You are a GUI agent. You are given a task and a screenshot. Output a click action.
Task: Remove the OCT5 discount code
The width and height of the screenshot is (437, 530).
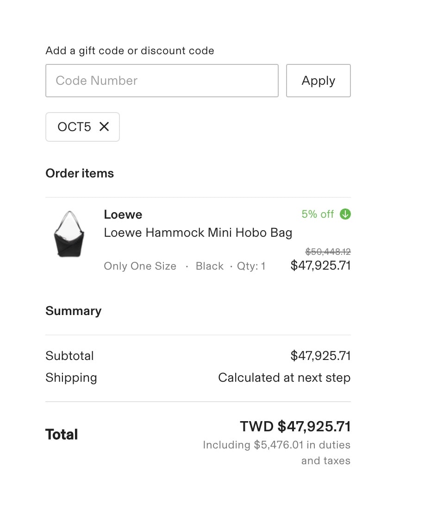(104, 127)
